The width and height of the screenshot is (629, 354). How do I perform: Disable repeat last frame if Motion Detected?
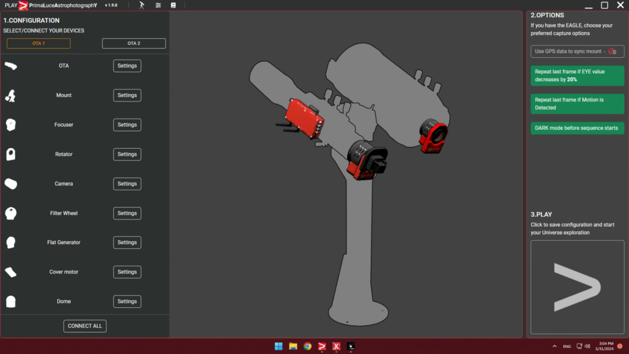pos(576,104)
